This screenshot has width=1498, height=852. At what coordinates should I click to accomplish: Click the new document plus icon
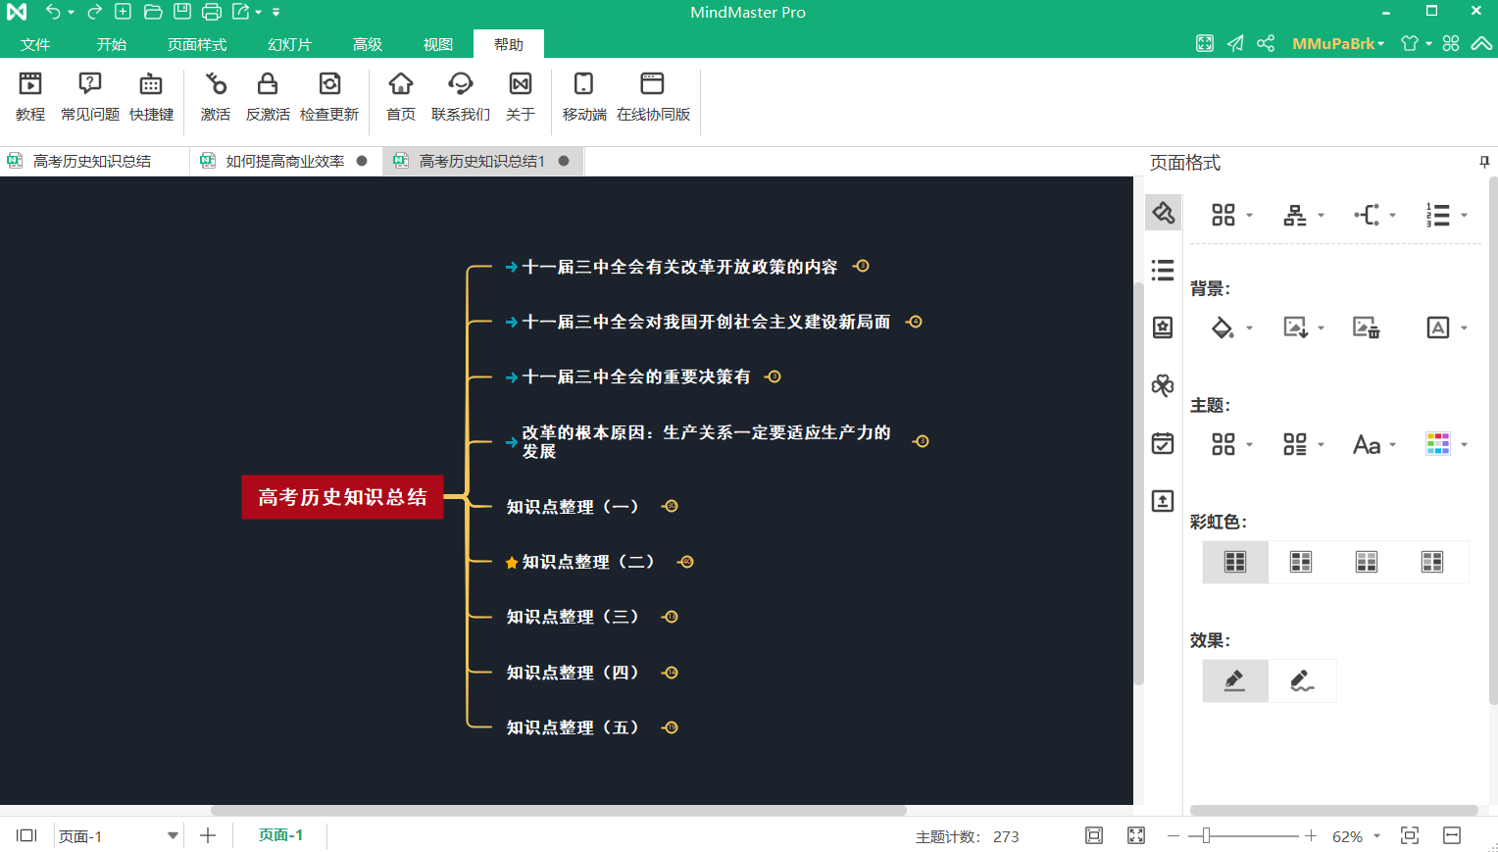pos(123,12)
